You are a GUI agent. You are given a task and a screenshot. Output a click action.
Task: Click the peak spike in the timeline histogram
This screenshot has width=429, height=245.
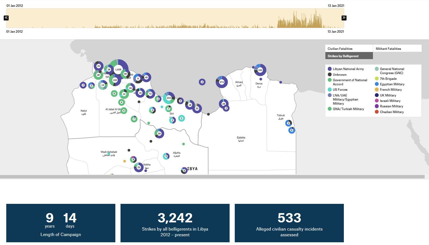pos(316,18)
